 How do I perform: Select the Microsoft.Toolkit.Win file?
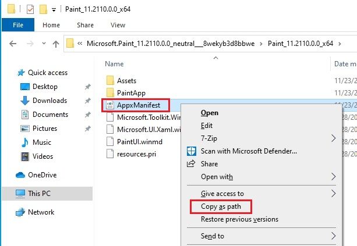pos(149,117)
